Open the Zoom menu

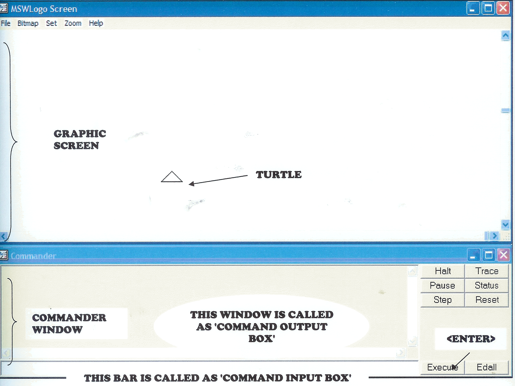(x=73, y=23)
